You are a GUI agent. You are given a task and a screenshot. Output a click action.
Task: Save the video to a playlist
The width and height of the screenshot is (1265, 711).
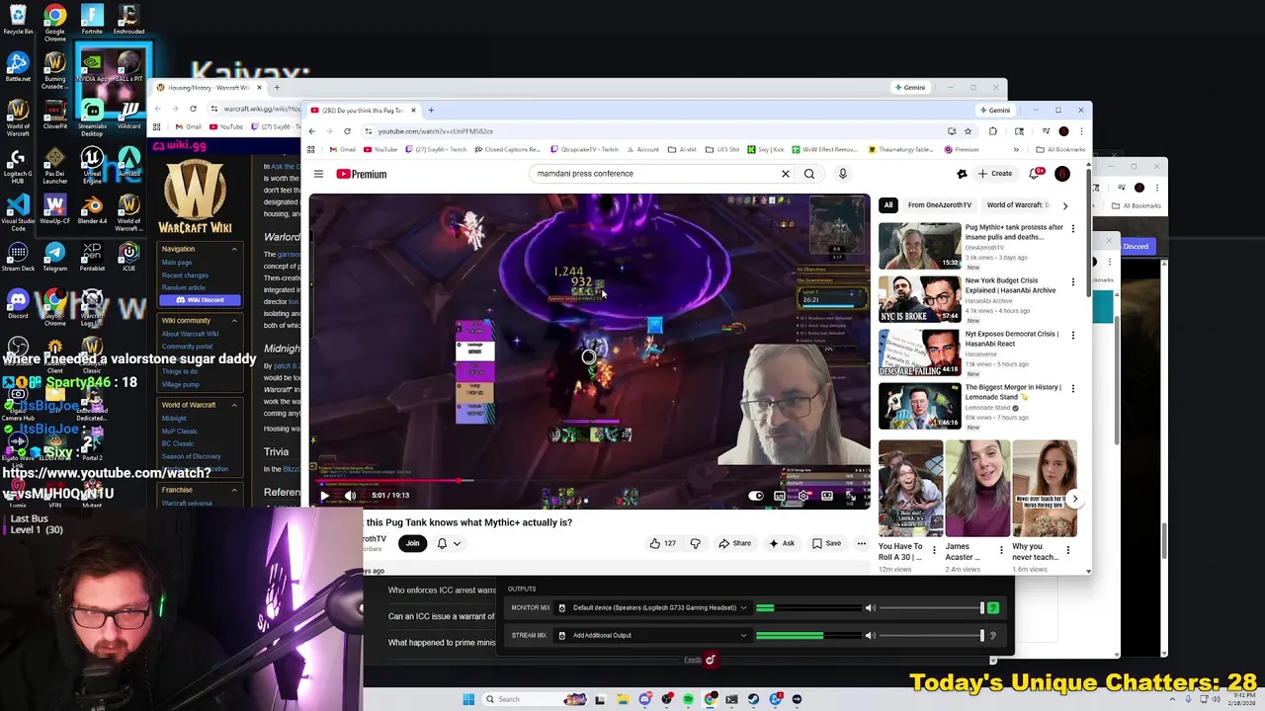click(826, 543)
